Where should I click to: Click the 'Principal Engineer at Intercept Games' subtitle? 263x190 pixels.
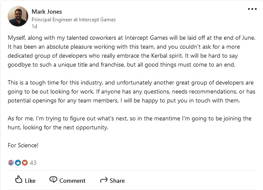click(74, 20)
